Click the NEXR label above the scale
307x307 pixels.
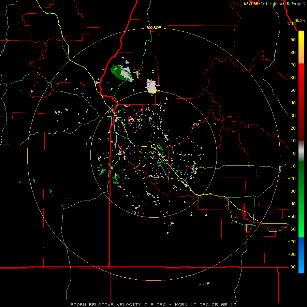299,20
